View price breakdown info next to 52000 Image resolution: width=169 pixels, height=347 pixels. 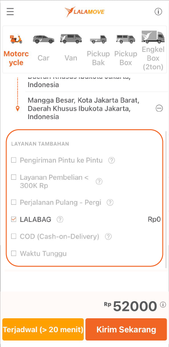click(163, 305)
